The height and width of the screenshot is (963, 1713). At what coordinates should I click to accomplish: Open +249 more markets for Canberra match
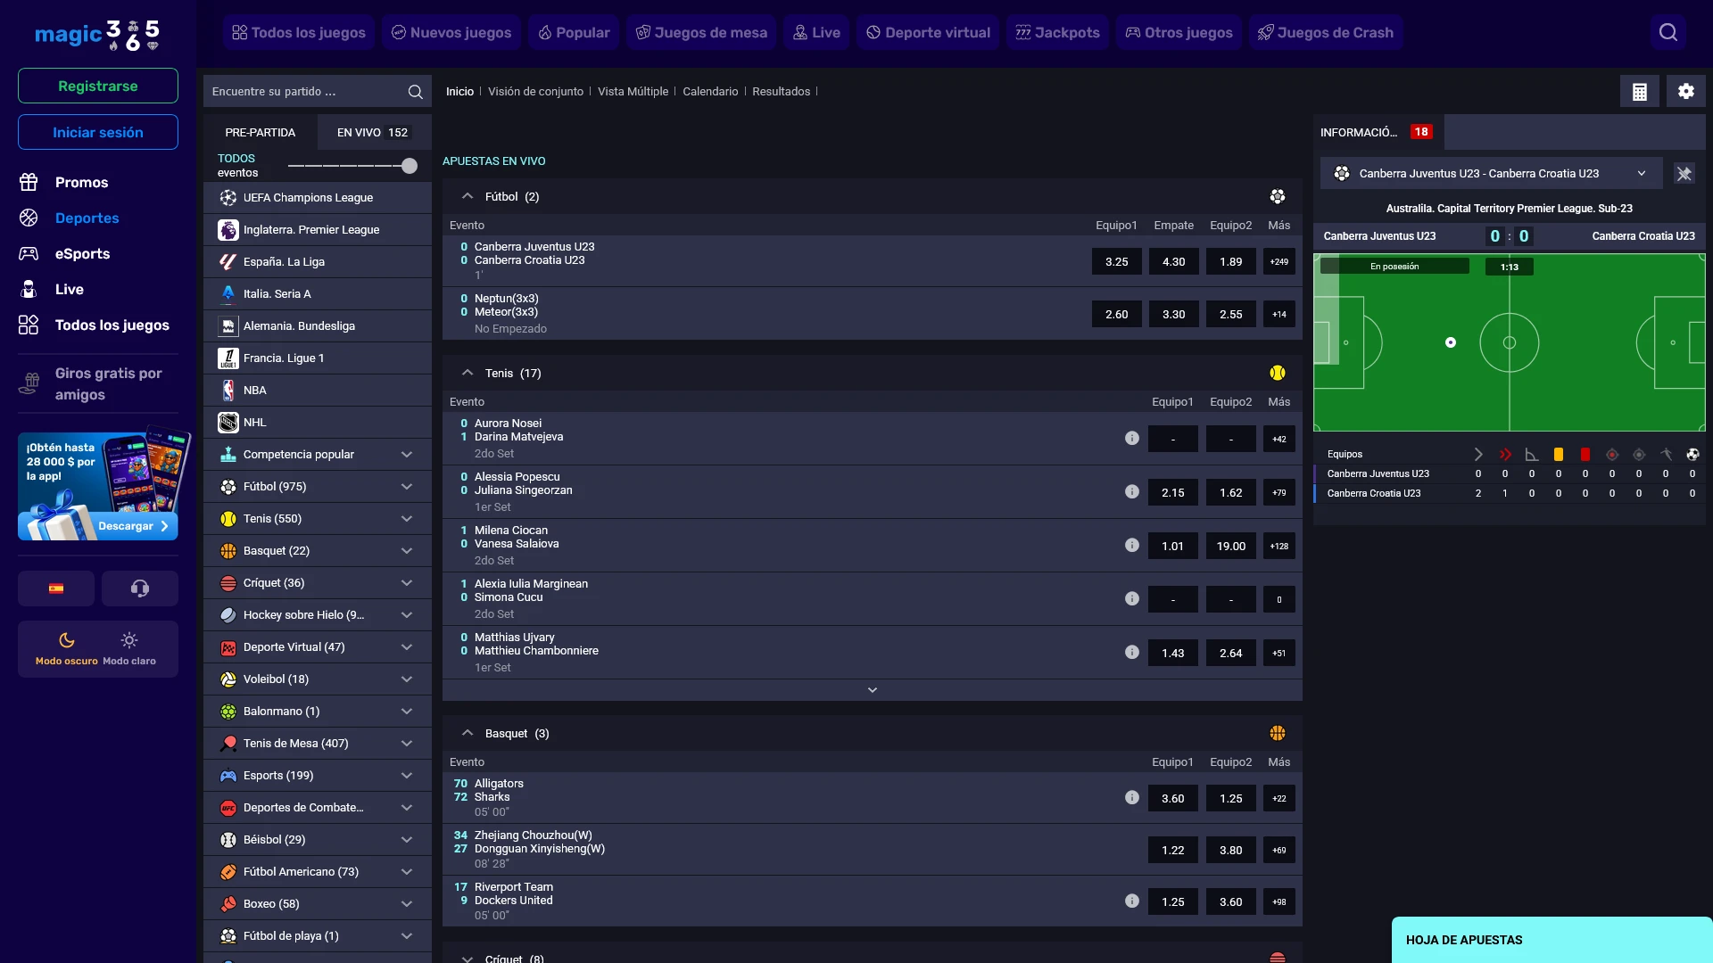(1279, 261)
